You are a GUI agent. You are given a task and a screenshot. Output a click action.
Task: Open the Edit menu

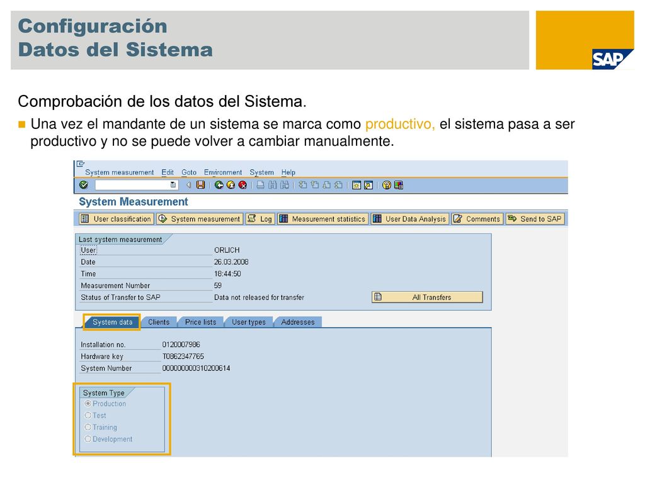click(168, 172)
